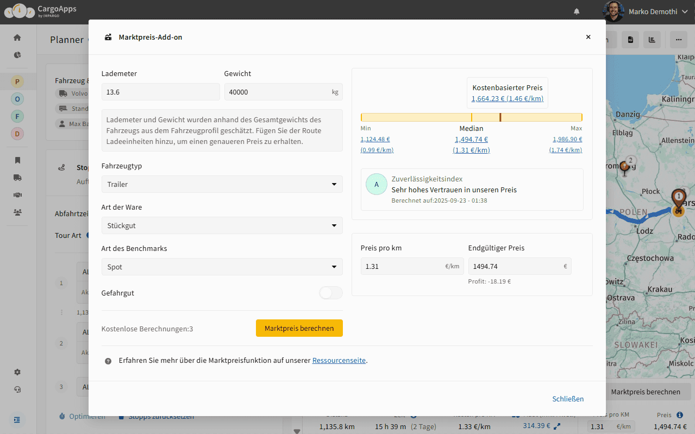Click the price range bar at median marker
The width and height of the screenshot is (695, 434).
click(472, 117)
